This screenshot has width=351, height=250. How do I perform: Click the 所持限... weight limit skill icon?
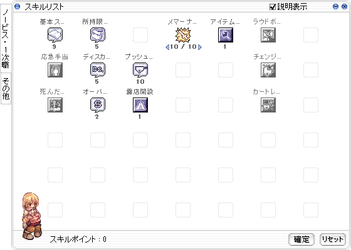tap(98, 35)
